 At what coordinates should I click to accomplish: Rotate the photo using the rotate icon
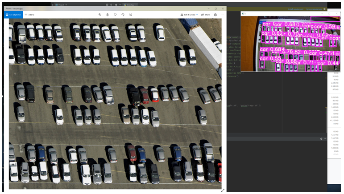click(x=123, y=15)
